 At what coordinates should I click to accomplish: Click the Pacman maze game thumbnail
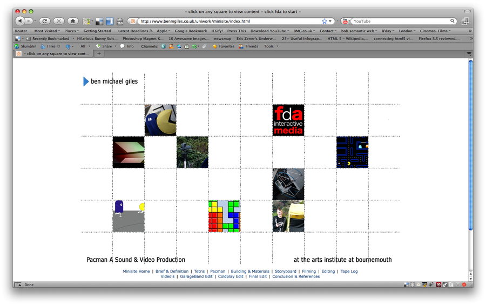coord(353,152)
